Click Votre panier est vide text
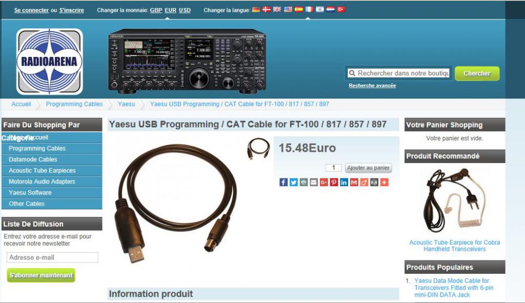525x303 pixels. [454, 138]
